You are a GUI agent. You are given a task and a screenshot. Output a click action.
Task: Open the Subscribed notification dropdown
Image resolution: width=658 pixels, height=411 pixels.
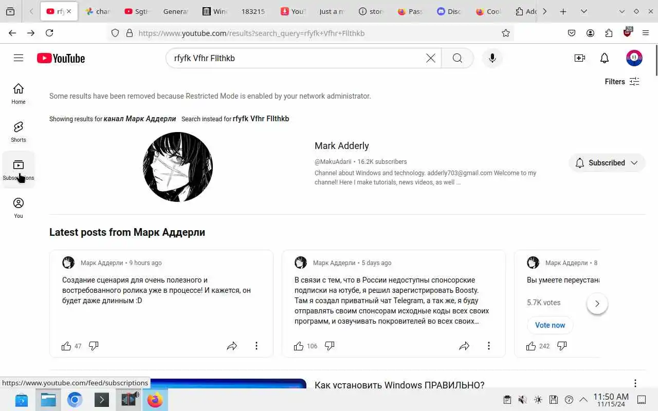[x=607, y=163]
